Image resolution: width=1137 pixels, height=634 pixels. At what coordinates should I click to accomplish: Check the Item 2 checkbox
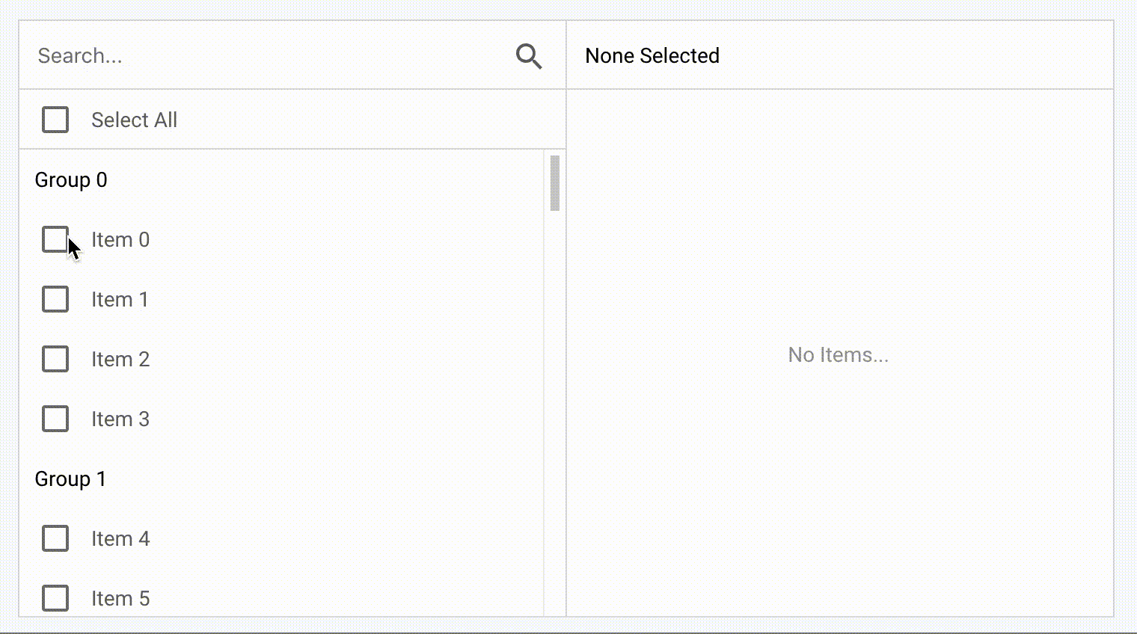[x=55, y=359]
